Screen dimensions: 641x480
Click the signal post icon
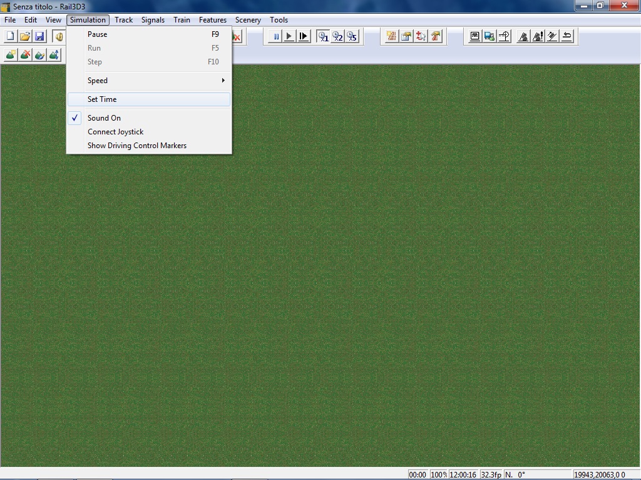(x=504, y=36)
